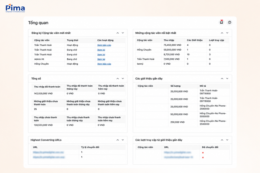This screenshot has height=173, width=260.
Task: Move Tổng số panel up
Action: (118, 79)
